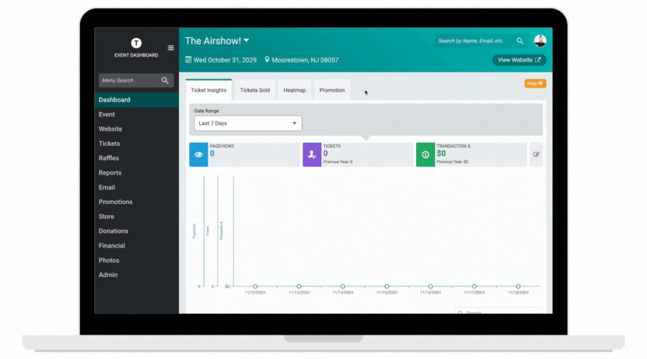
Task: Click the chart data point for 11/17/2024
Action: 474,286
